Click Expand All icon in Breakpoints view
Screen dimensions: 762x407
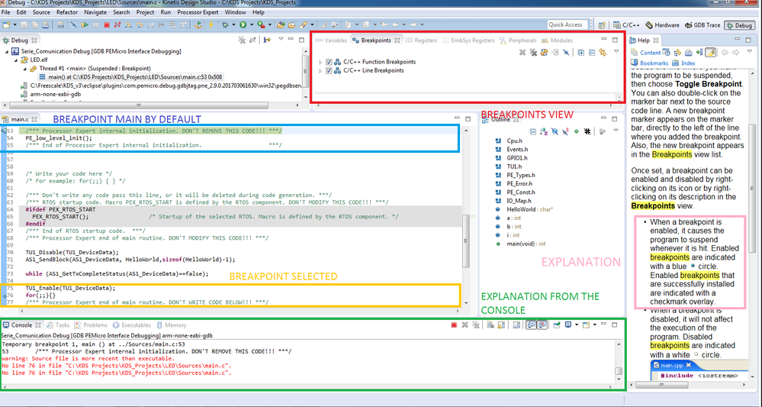click(580, 53)
